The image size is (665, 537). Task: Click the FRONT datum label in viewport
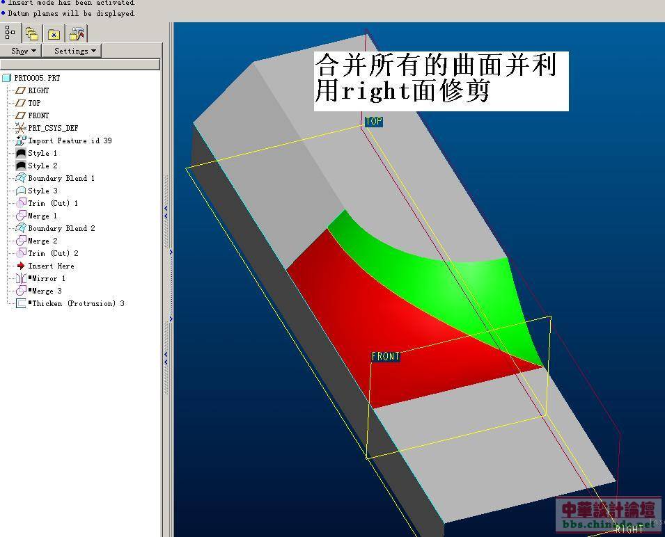tap(386, 357)
